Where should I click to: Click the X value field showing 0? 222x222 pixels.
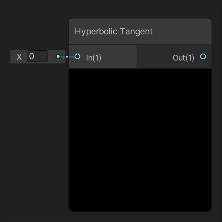[x=38, y=56]
